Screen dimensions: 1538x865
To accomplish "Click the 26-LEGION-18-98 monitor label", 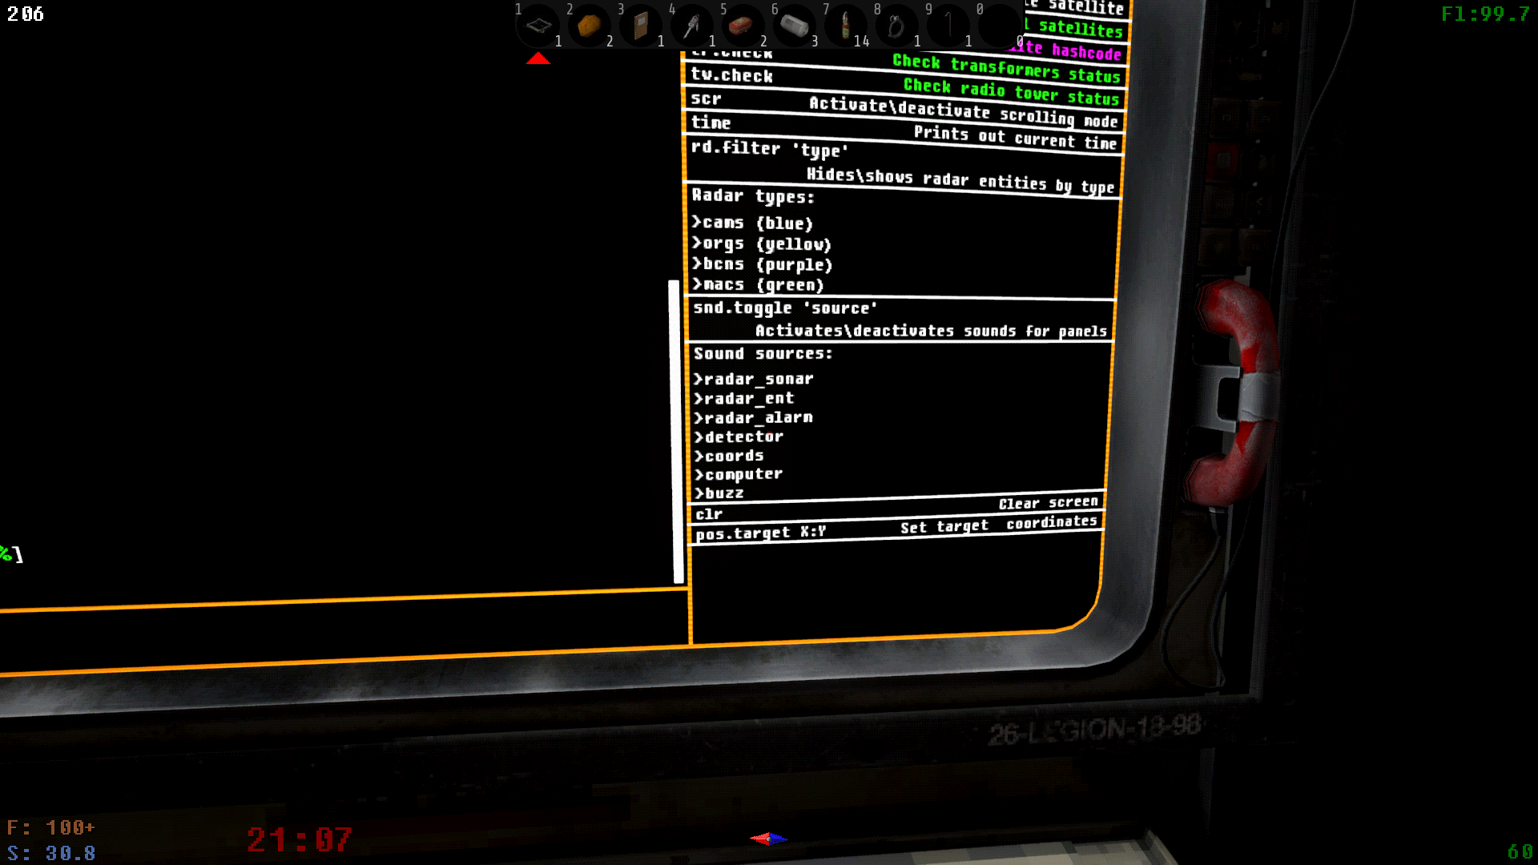I will click(x=1094, y=730).
